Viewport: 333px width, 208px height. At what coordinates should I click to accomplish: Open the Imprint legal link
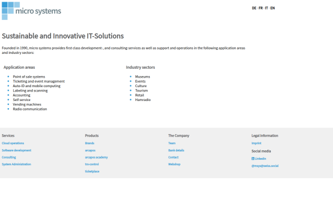click(x=256, y=143)
